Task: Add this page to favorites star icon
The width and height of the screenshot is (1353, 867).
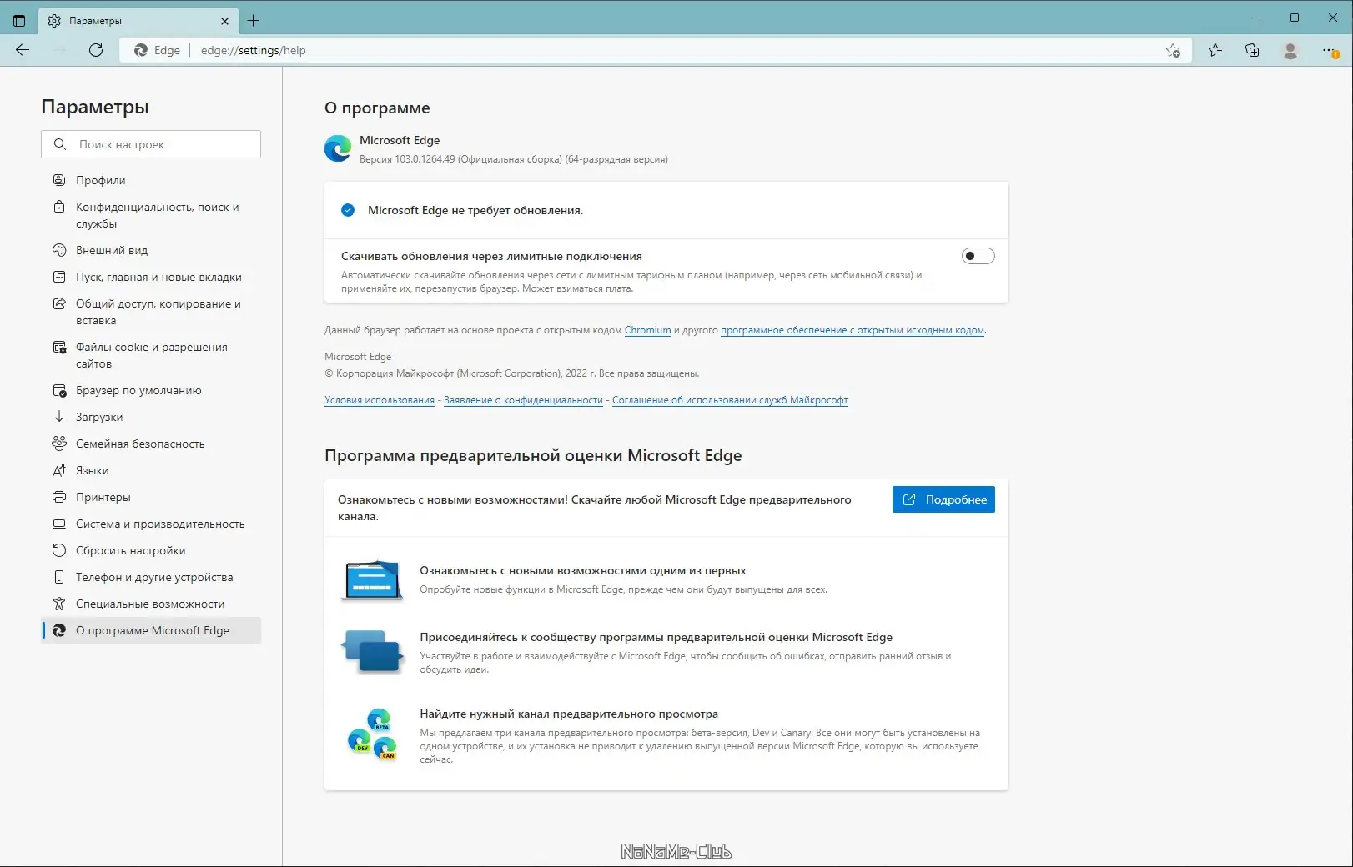Action: tap(1173, 50)
